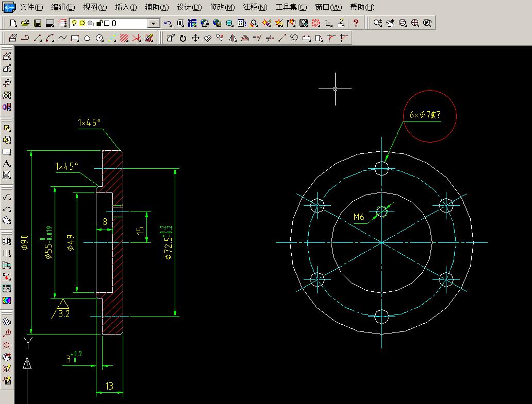Expand the layer dropdown arrow
The image size is (532, 404).
153,23
